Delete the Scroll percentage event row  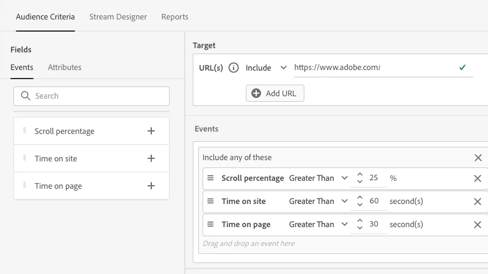(478, 178)
